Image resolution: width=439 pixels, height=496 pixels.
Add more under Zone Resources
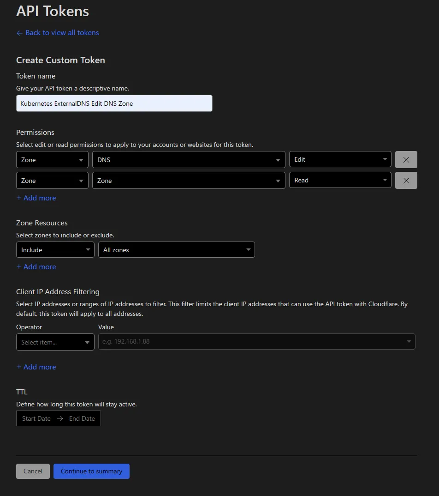click(36, 266)
